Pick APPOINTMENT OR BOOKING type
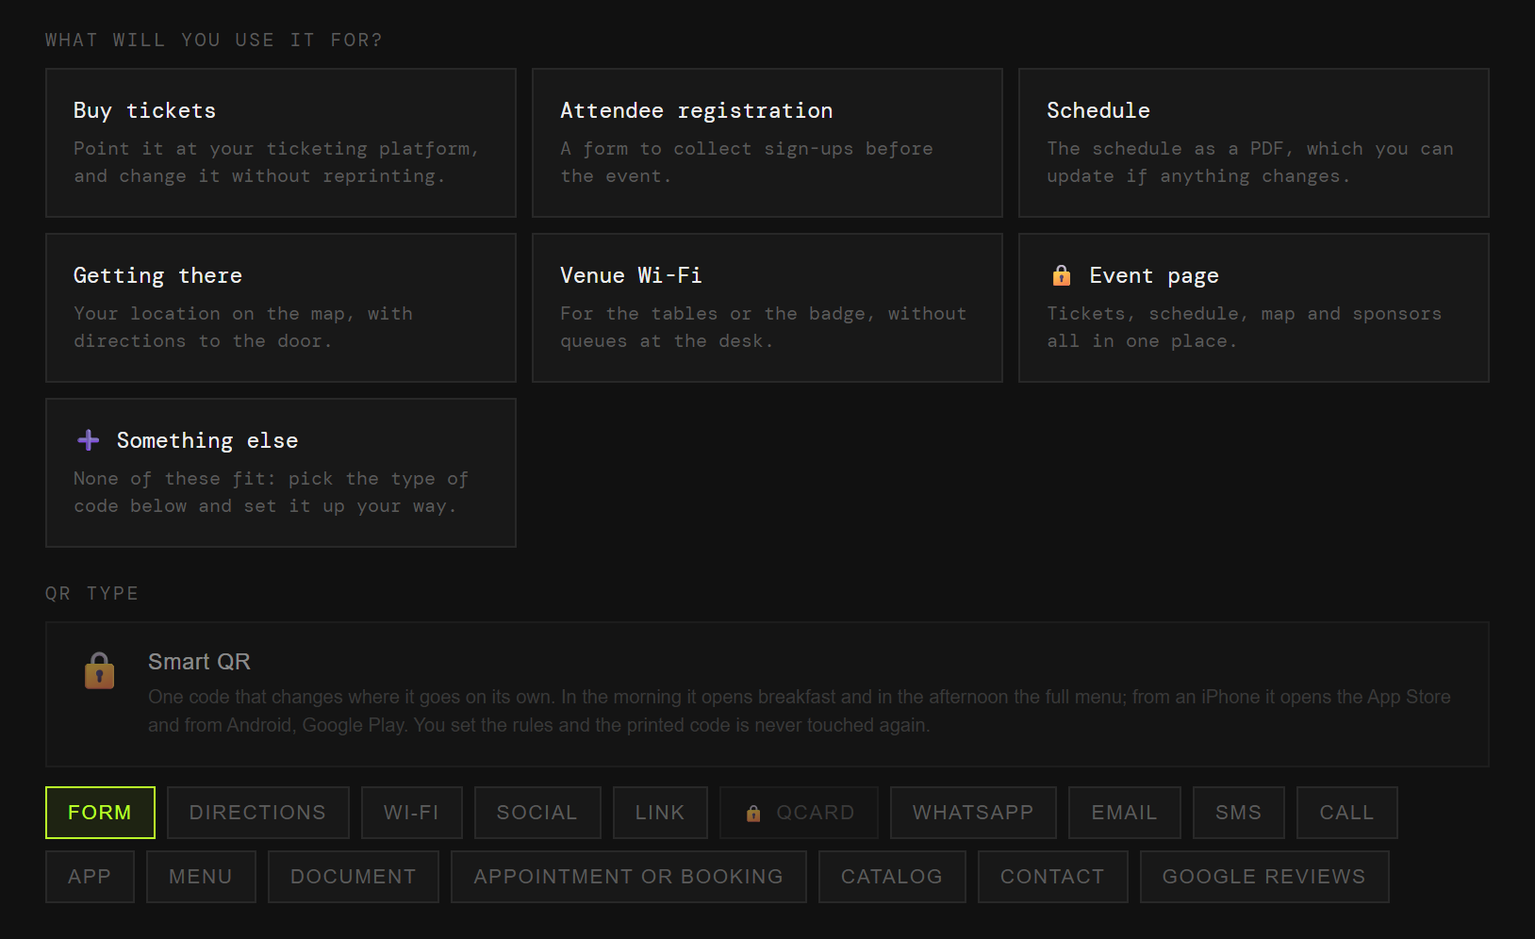The height and width of the screenshot is (939, 1535). point(629,877)
